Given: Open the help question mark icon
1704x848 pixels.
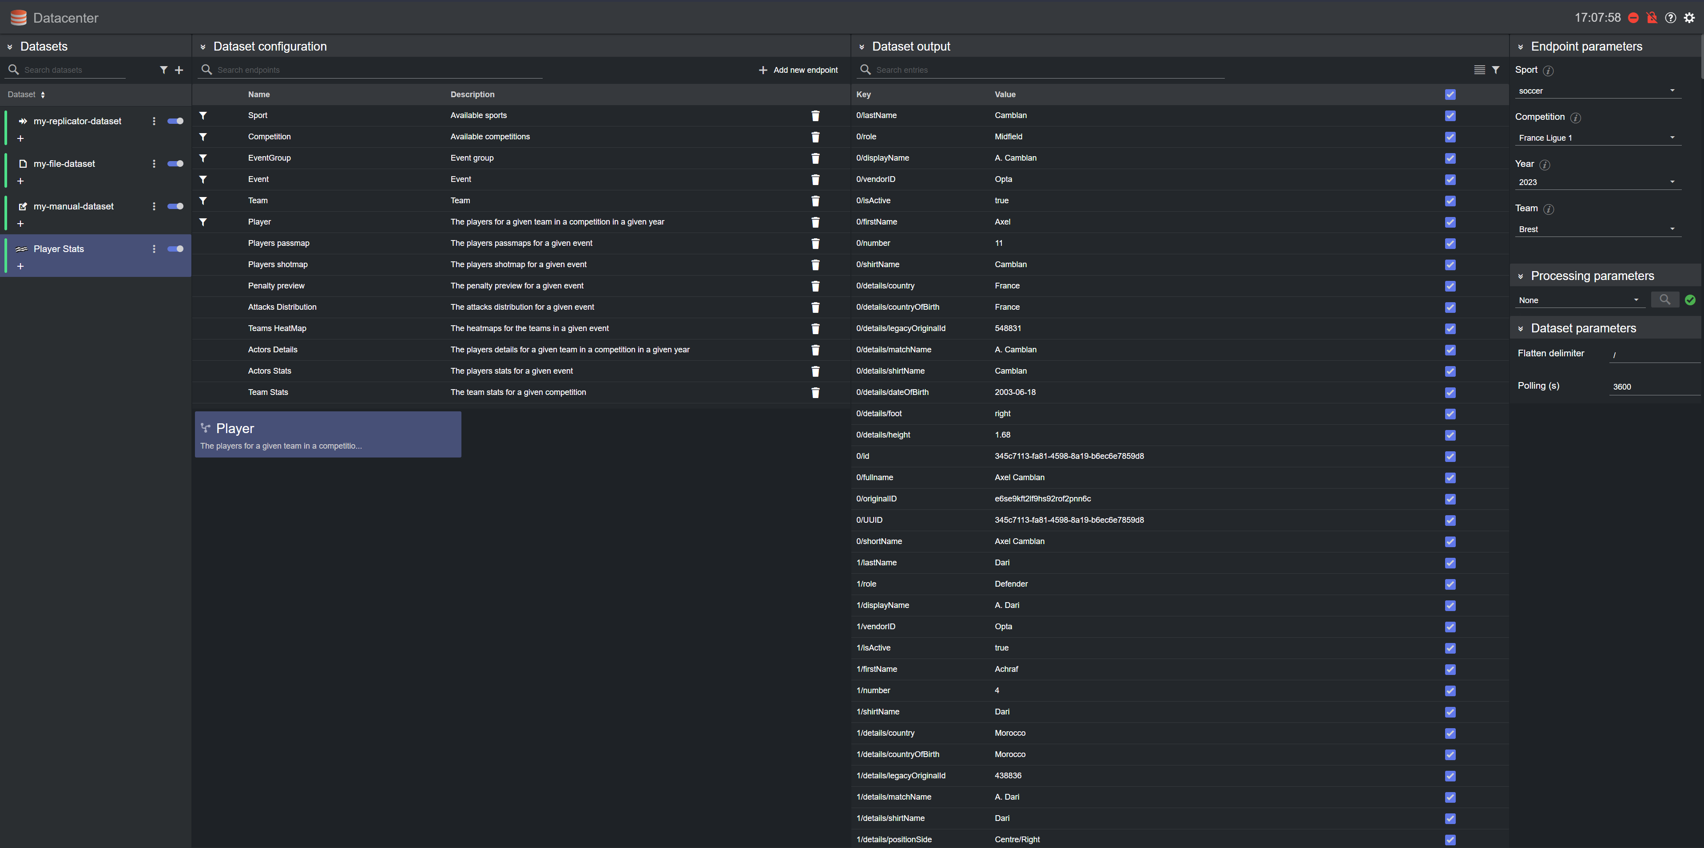Looking at the screenshot, I should tap(1670, 18).
